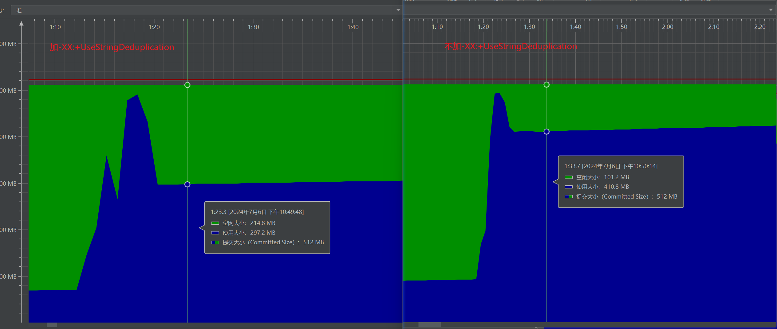The height and width of the screenshot is (329, 777).
Task: Click the upward arrow atop the Y axis
Action: tap(21, 24)
